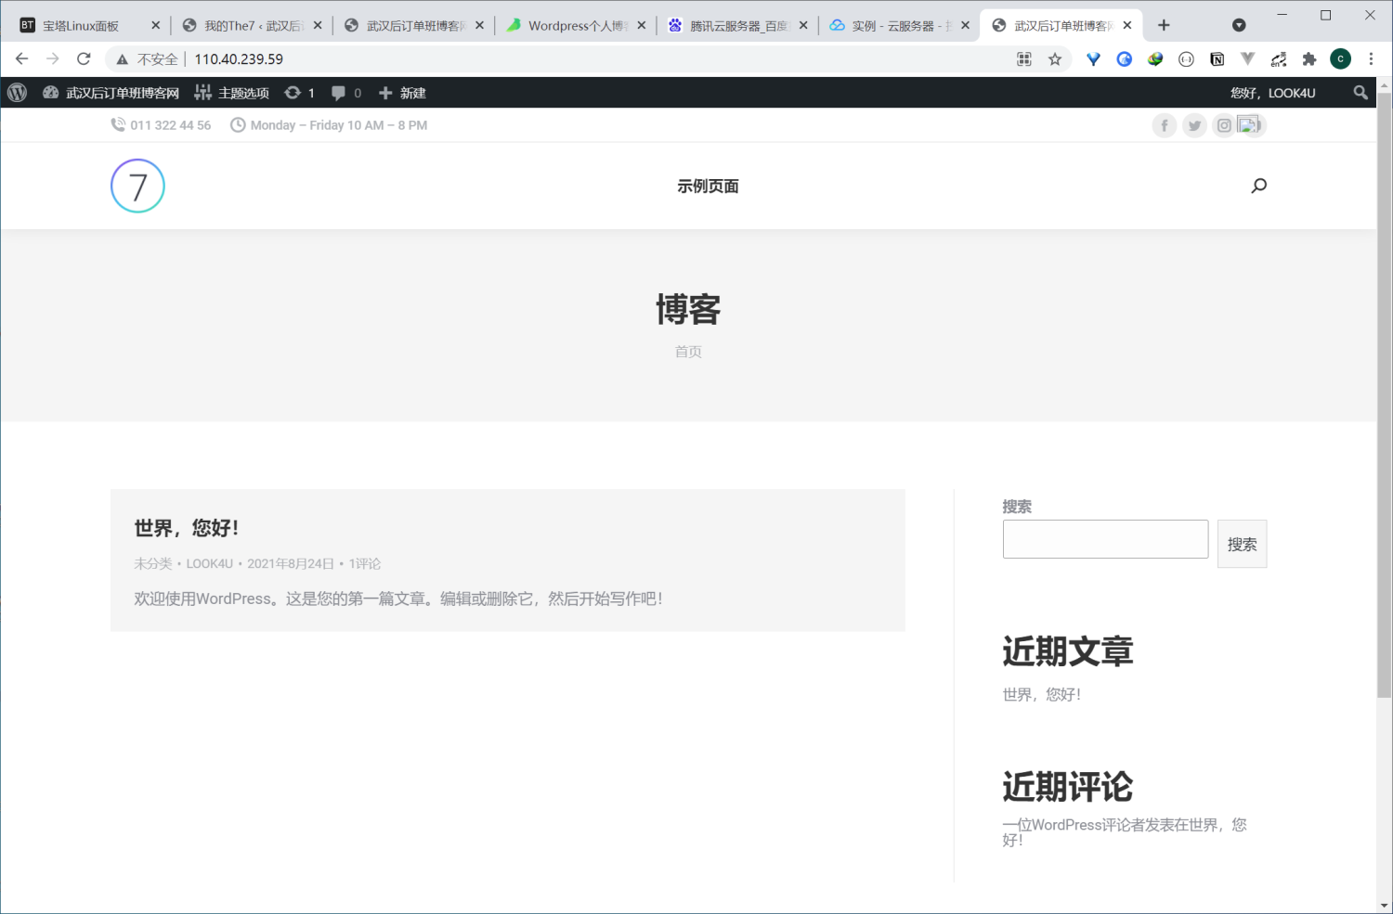The height and width of the screenshot is (914, 1393).
Task: Open the Instagram social icon
Action: (x=1223, y=124)
